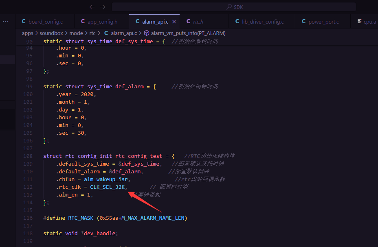This screenshot has height=247, width=378.
Task: Open the rtc breadcrumb folder
Action: click(x=92, y=33)
